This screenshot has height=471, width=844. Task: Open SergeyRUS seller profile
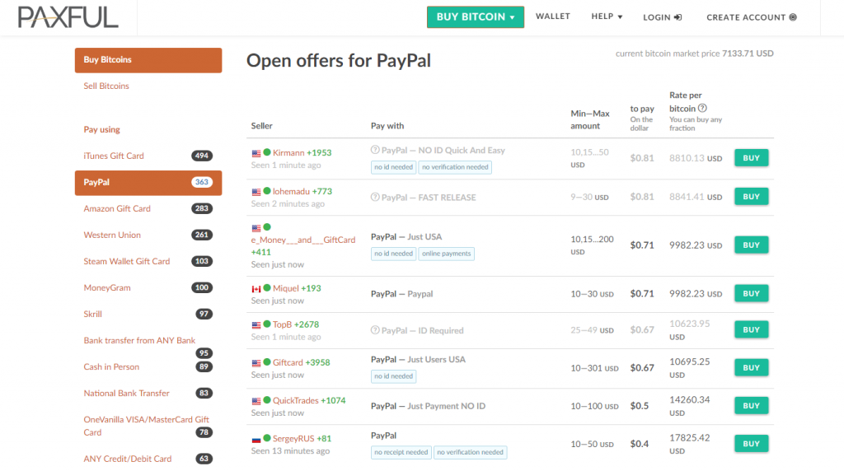click(x=293, y=438)
